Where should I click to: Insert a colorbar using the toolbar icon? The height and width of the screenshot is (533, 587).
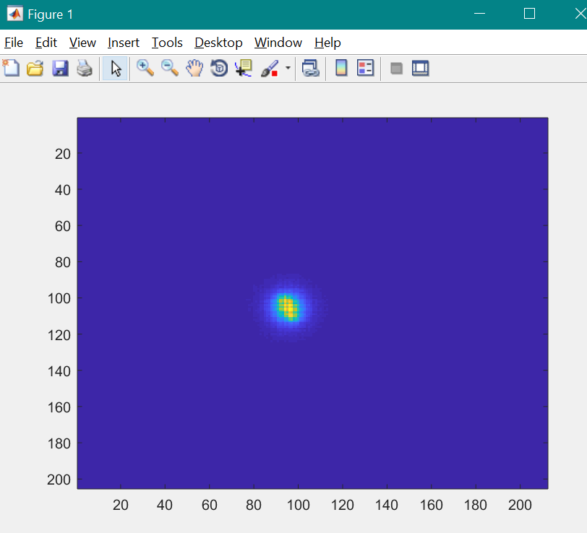[341, 69]
